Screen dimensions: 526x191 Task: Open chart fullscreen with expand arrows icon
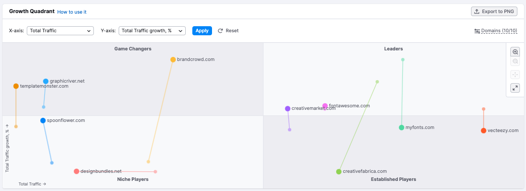tap(515, 88)
